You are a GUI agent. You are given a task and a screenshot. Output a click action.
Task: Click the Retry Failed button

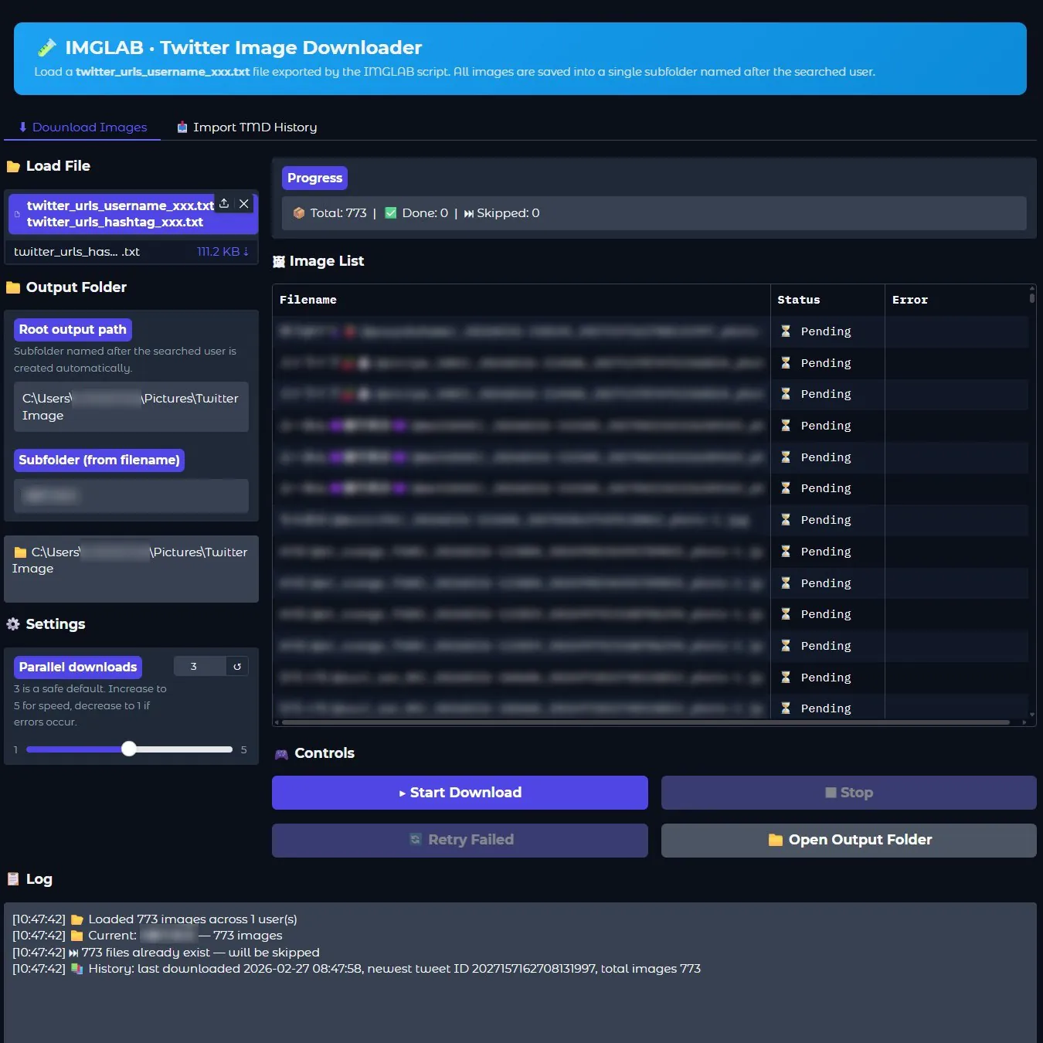coord(460,840)
